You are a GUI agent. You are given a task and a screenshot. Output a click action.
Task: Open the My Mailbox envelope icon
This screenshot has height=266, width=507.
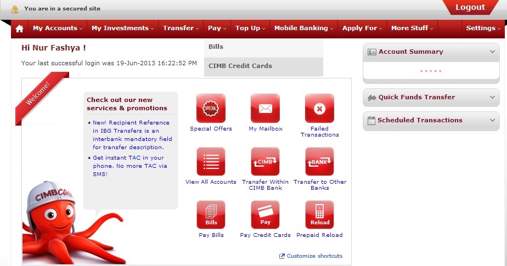click(265, 108)
